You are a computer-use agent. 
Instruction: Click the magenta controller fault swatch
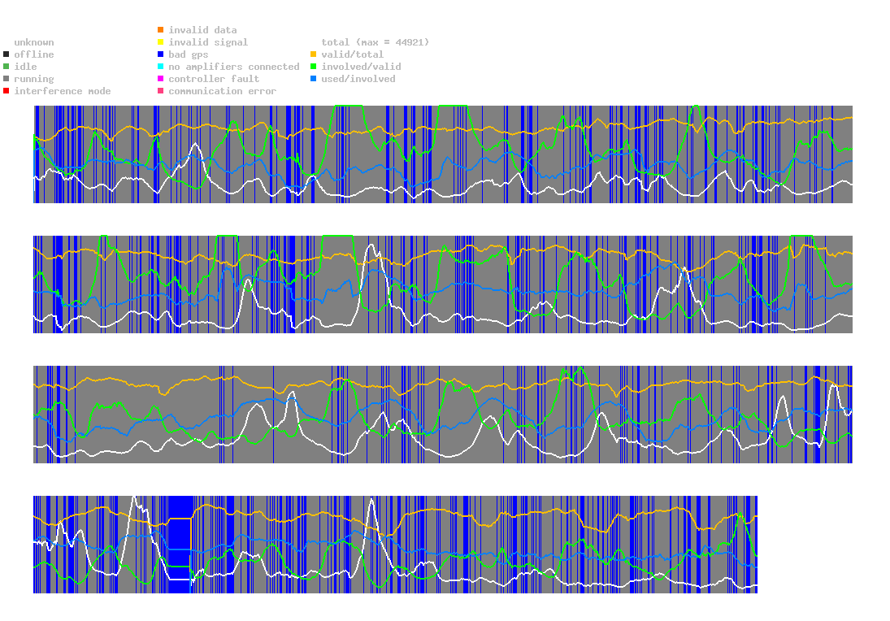161,79
